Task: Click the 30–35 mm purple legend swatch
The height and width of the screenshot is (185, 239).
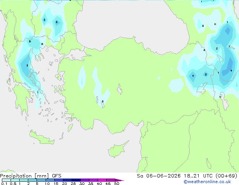Action: click(x=85, y=180)
